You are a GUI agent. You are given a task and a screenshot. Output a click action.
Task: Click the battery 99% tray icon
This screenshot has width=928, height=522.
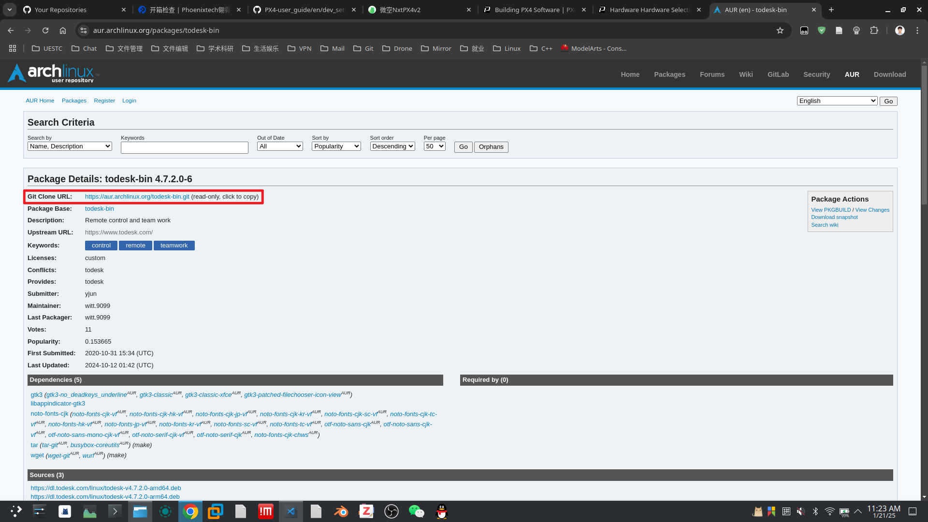coord(844,512)
